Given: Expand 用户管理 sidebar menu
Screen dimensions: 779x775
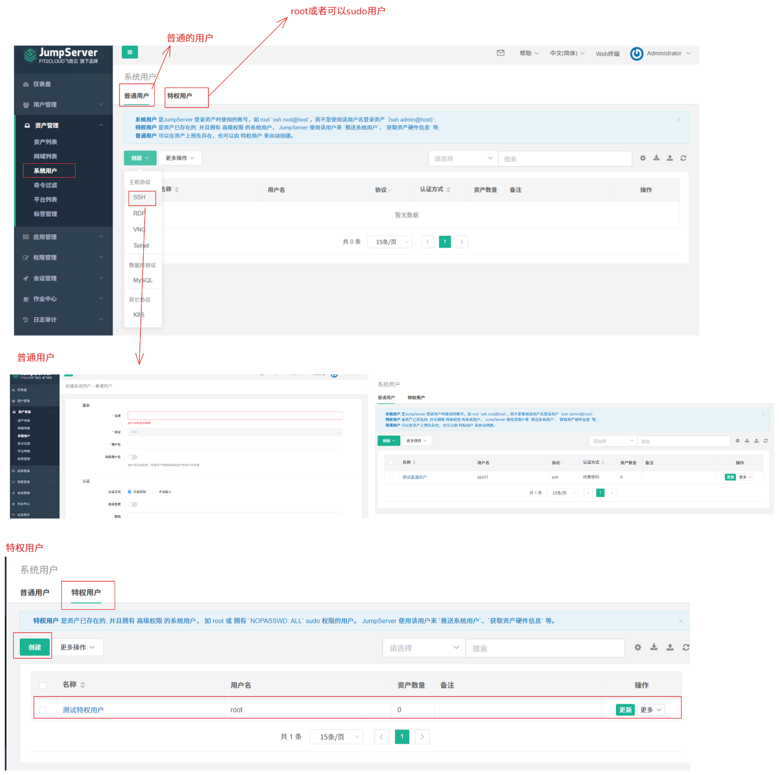Looking at the screenshot, I should tap(63, 105).
